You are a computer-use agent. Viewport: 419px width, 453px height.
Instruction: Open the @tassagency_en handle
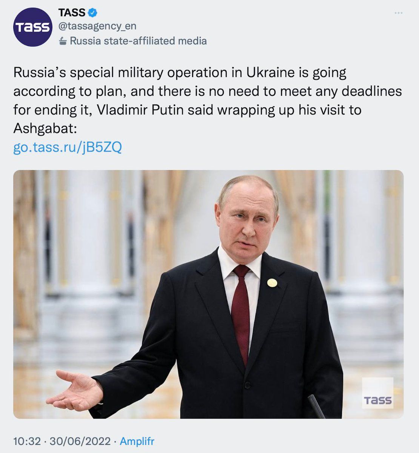point(97,26)
